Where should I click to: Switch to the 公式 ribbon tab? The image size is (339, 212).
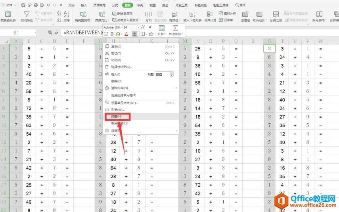pyautogui.click(x=115, y=5)
